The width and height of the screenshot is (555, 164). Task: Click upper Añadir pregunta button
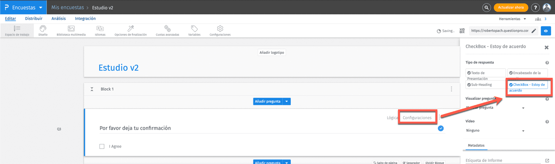(x=268, y=102)
